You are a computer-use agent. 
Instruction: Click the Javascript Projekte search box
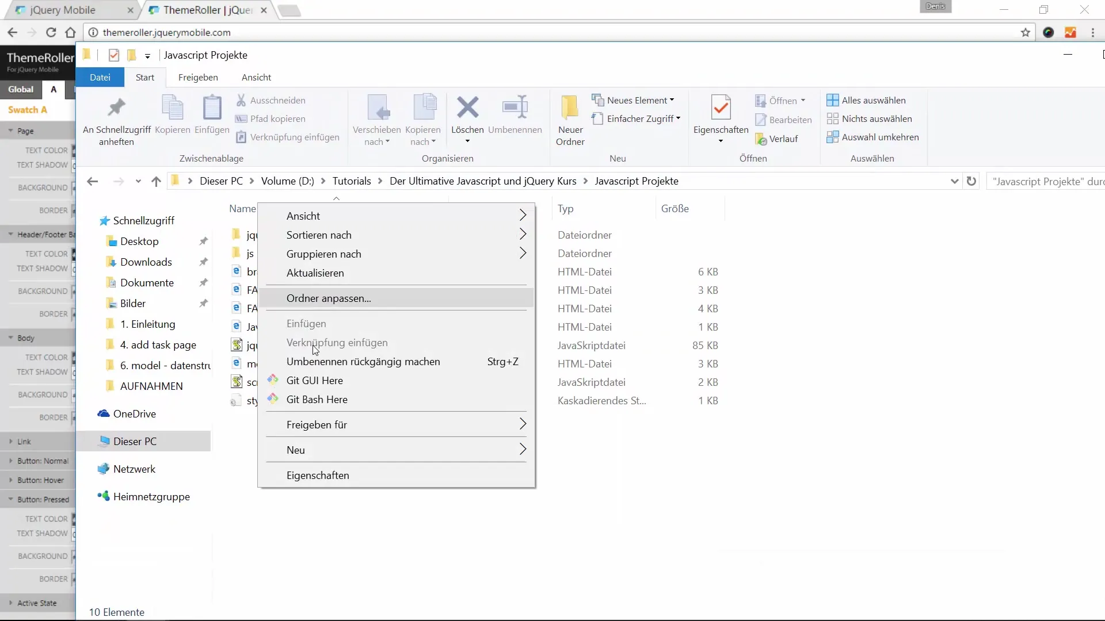(x=1046, y=181)
